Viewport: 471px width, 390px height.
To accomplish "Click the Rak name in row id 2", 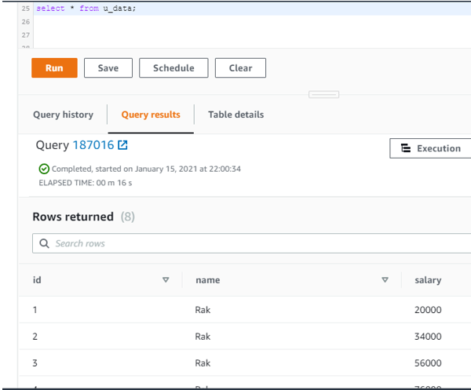I will (x=203, y=337).
